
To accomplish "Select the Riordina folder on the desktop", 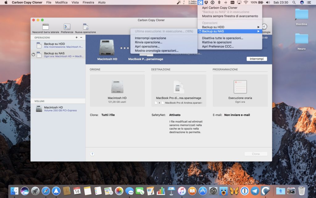I will point(301,17).
